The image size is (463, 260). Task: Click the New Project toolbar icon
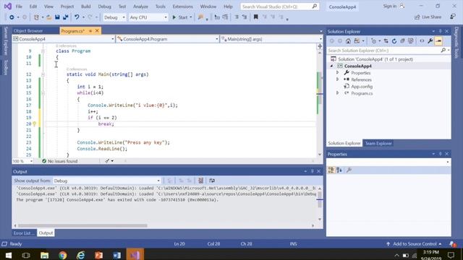pos(36,17)
